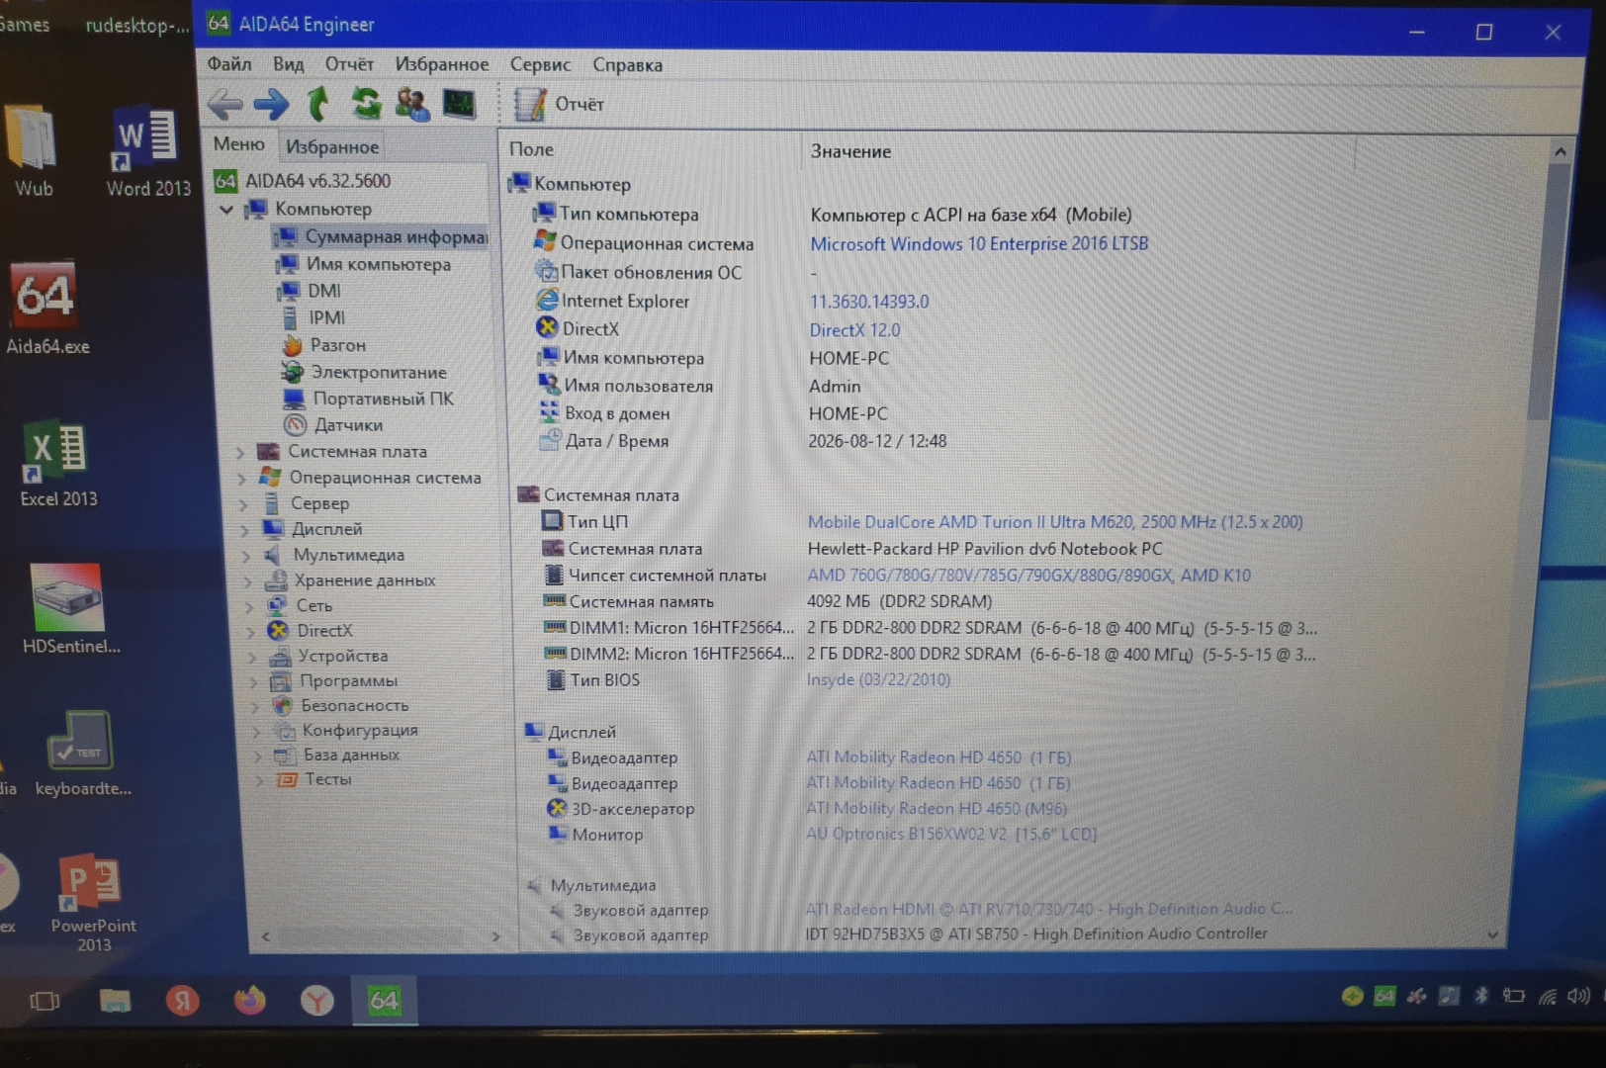The height and width of the screenshot is (1068, 1606).
Task: Go up one level with green arrow
Action: point(318,104)
